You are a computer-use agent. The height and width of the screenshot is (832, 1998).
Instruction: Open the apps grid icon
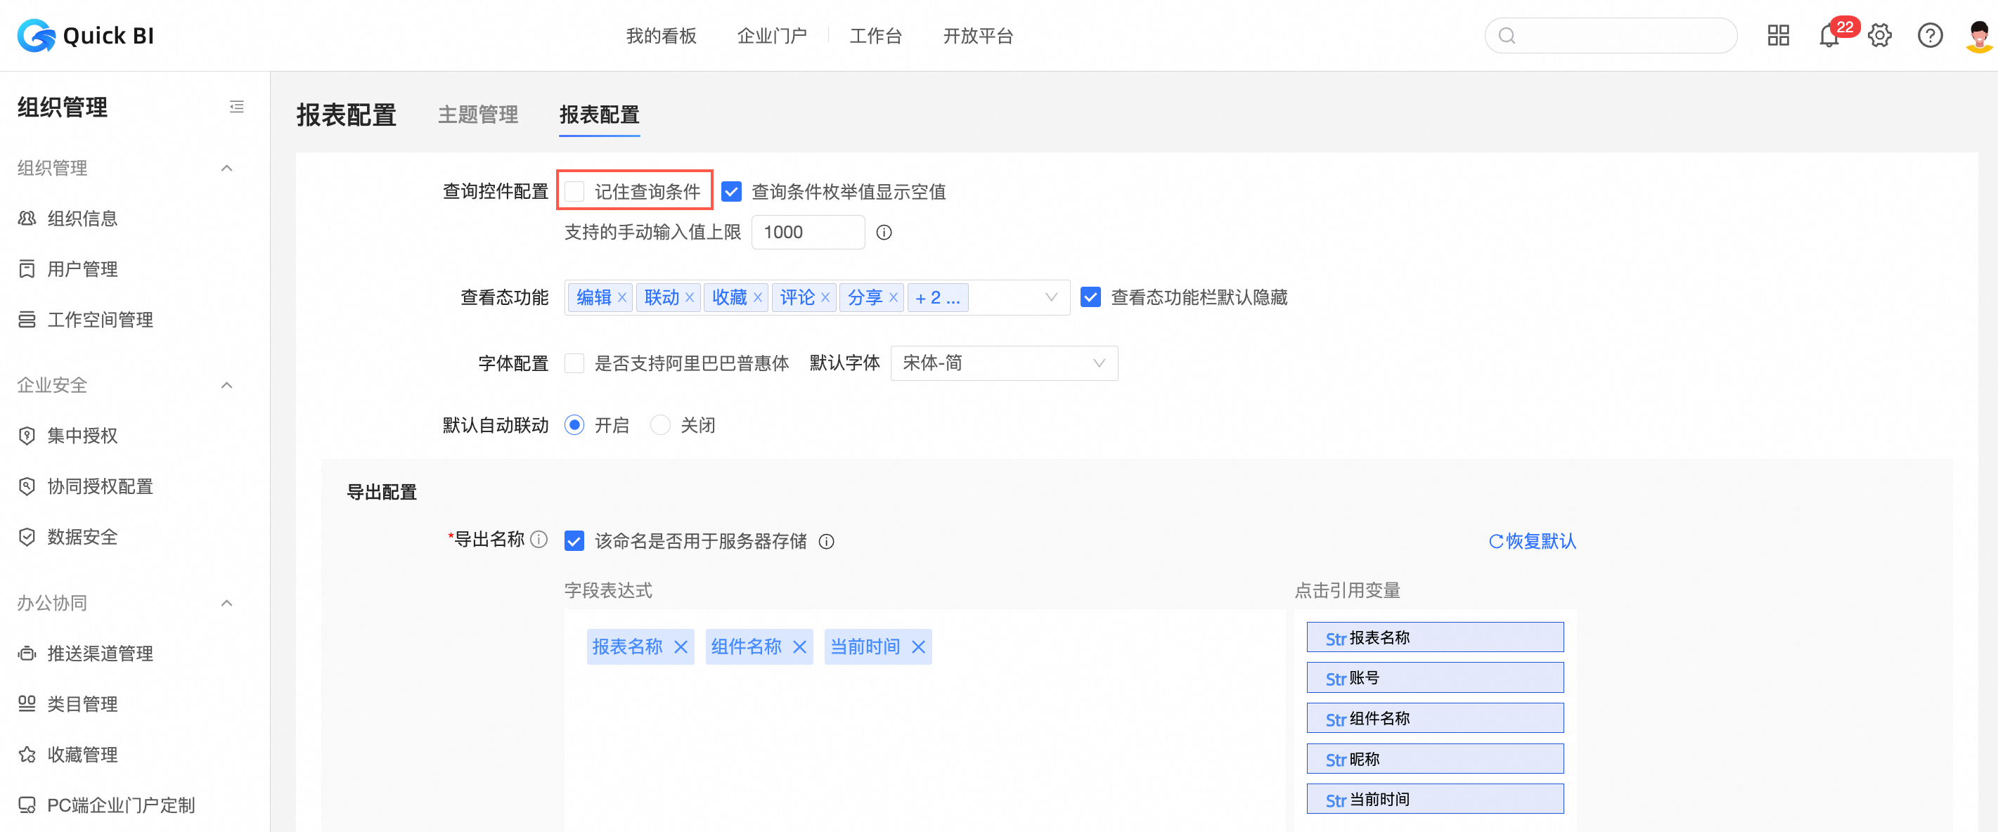1778,36
